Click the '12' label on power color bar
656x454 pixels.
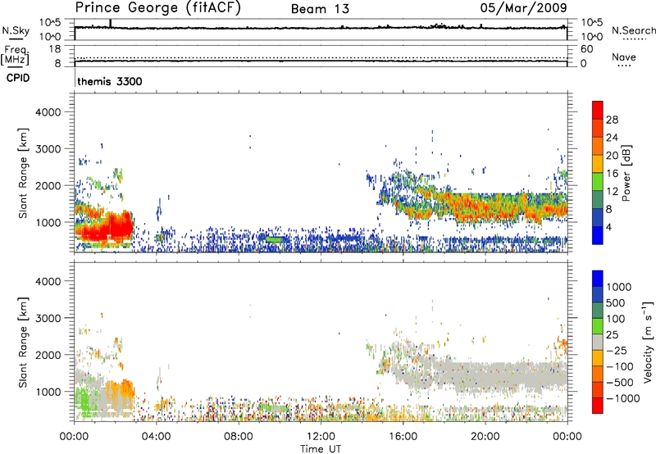[x=612, y=192]
